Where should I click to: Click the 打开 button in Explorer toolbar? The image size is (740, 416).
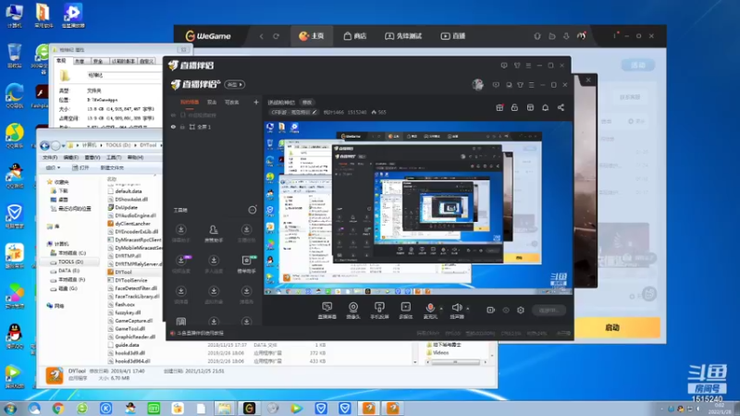tap(80, 168)
